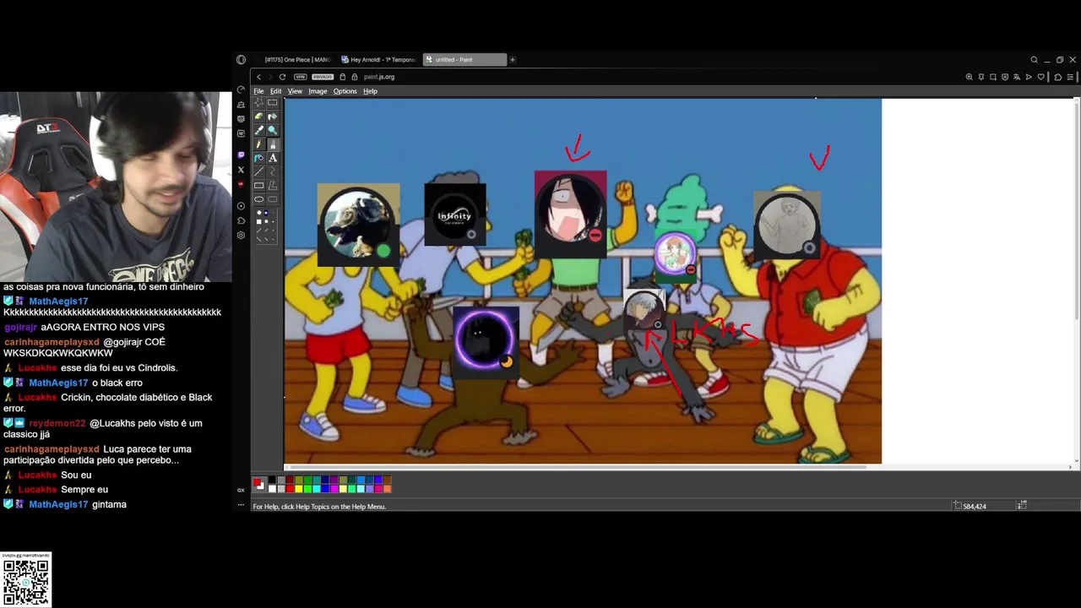This screenshot has width=1081, height=608.
Task: Toggle the VPN badge in address bar
Action: click(300, 77)
